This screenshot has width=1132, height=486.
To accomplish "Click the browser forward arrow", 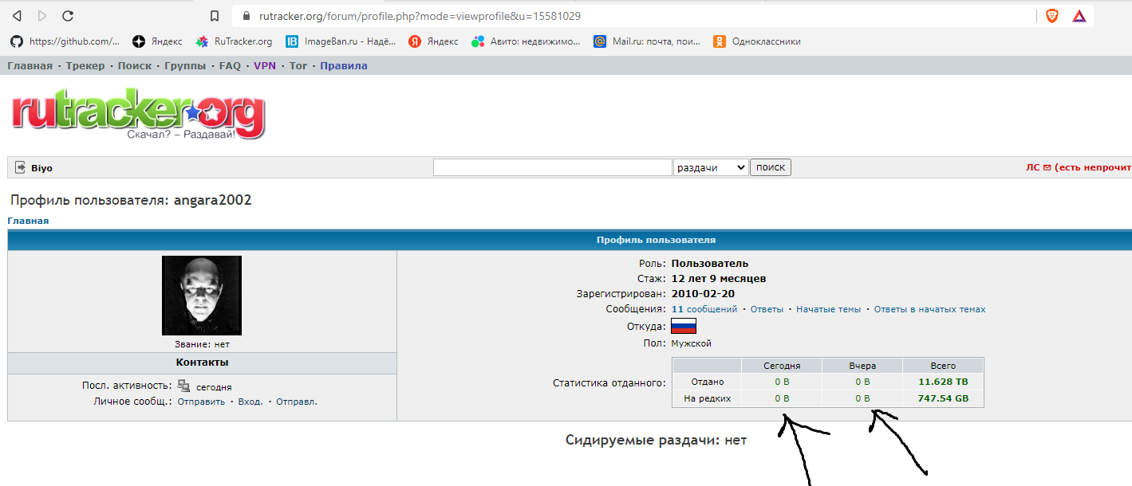I will pyautogui.click(x=42, y=16).
